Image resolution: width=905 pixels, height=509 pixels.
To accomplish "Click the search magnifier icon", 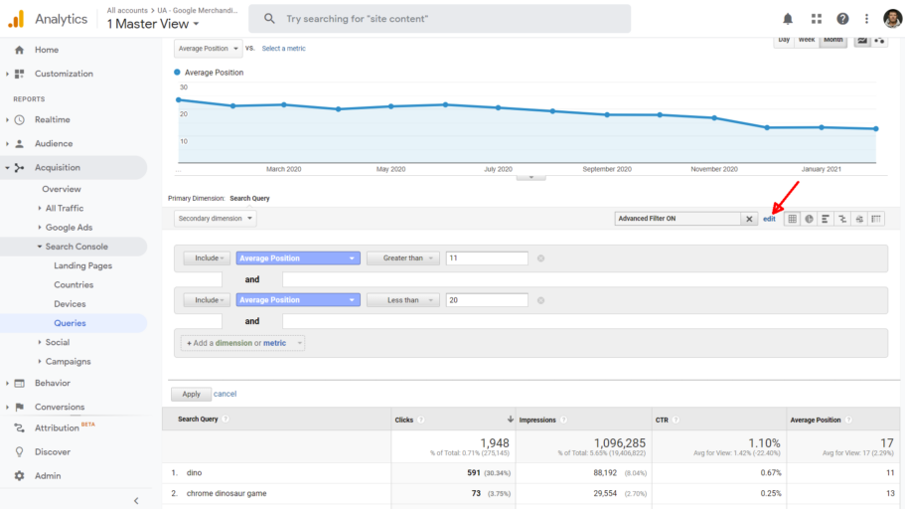I will coord(269,19).
